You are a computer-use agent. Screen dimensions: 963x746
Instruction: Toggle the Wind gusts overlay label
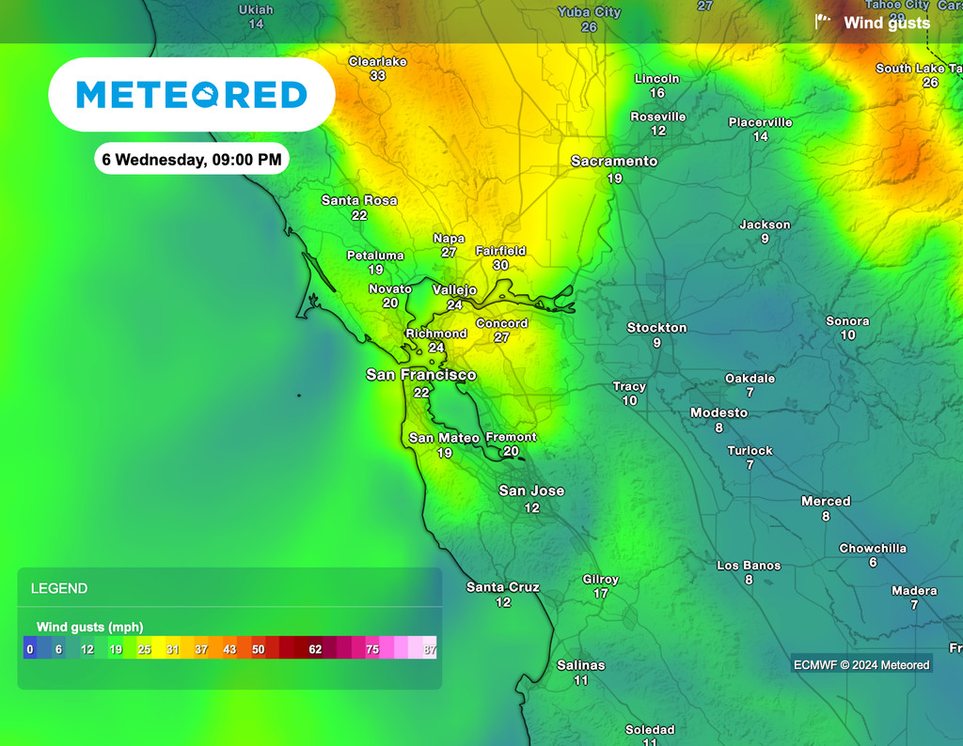887,23
